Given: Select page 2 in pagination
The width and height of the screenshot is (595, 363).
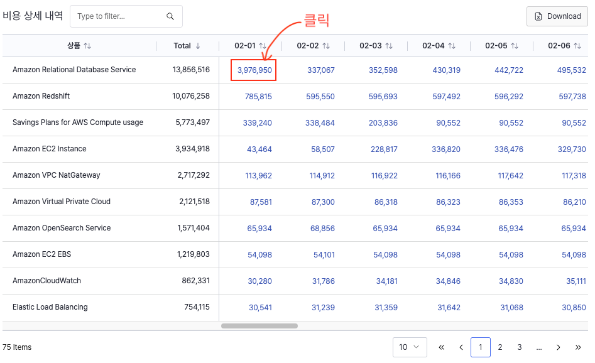Looking at the screenshot, I should pyautogui.click(x=500, y=347).
